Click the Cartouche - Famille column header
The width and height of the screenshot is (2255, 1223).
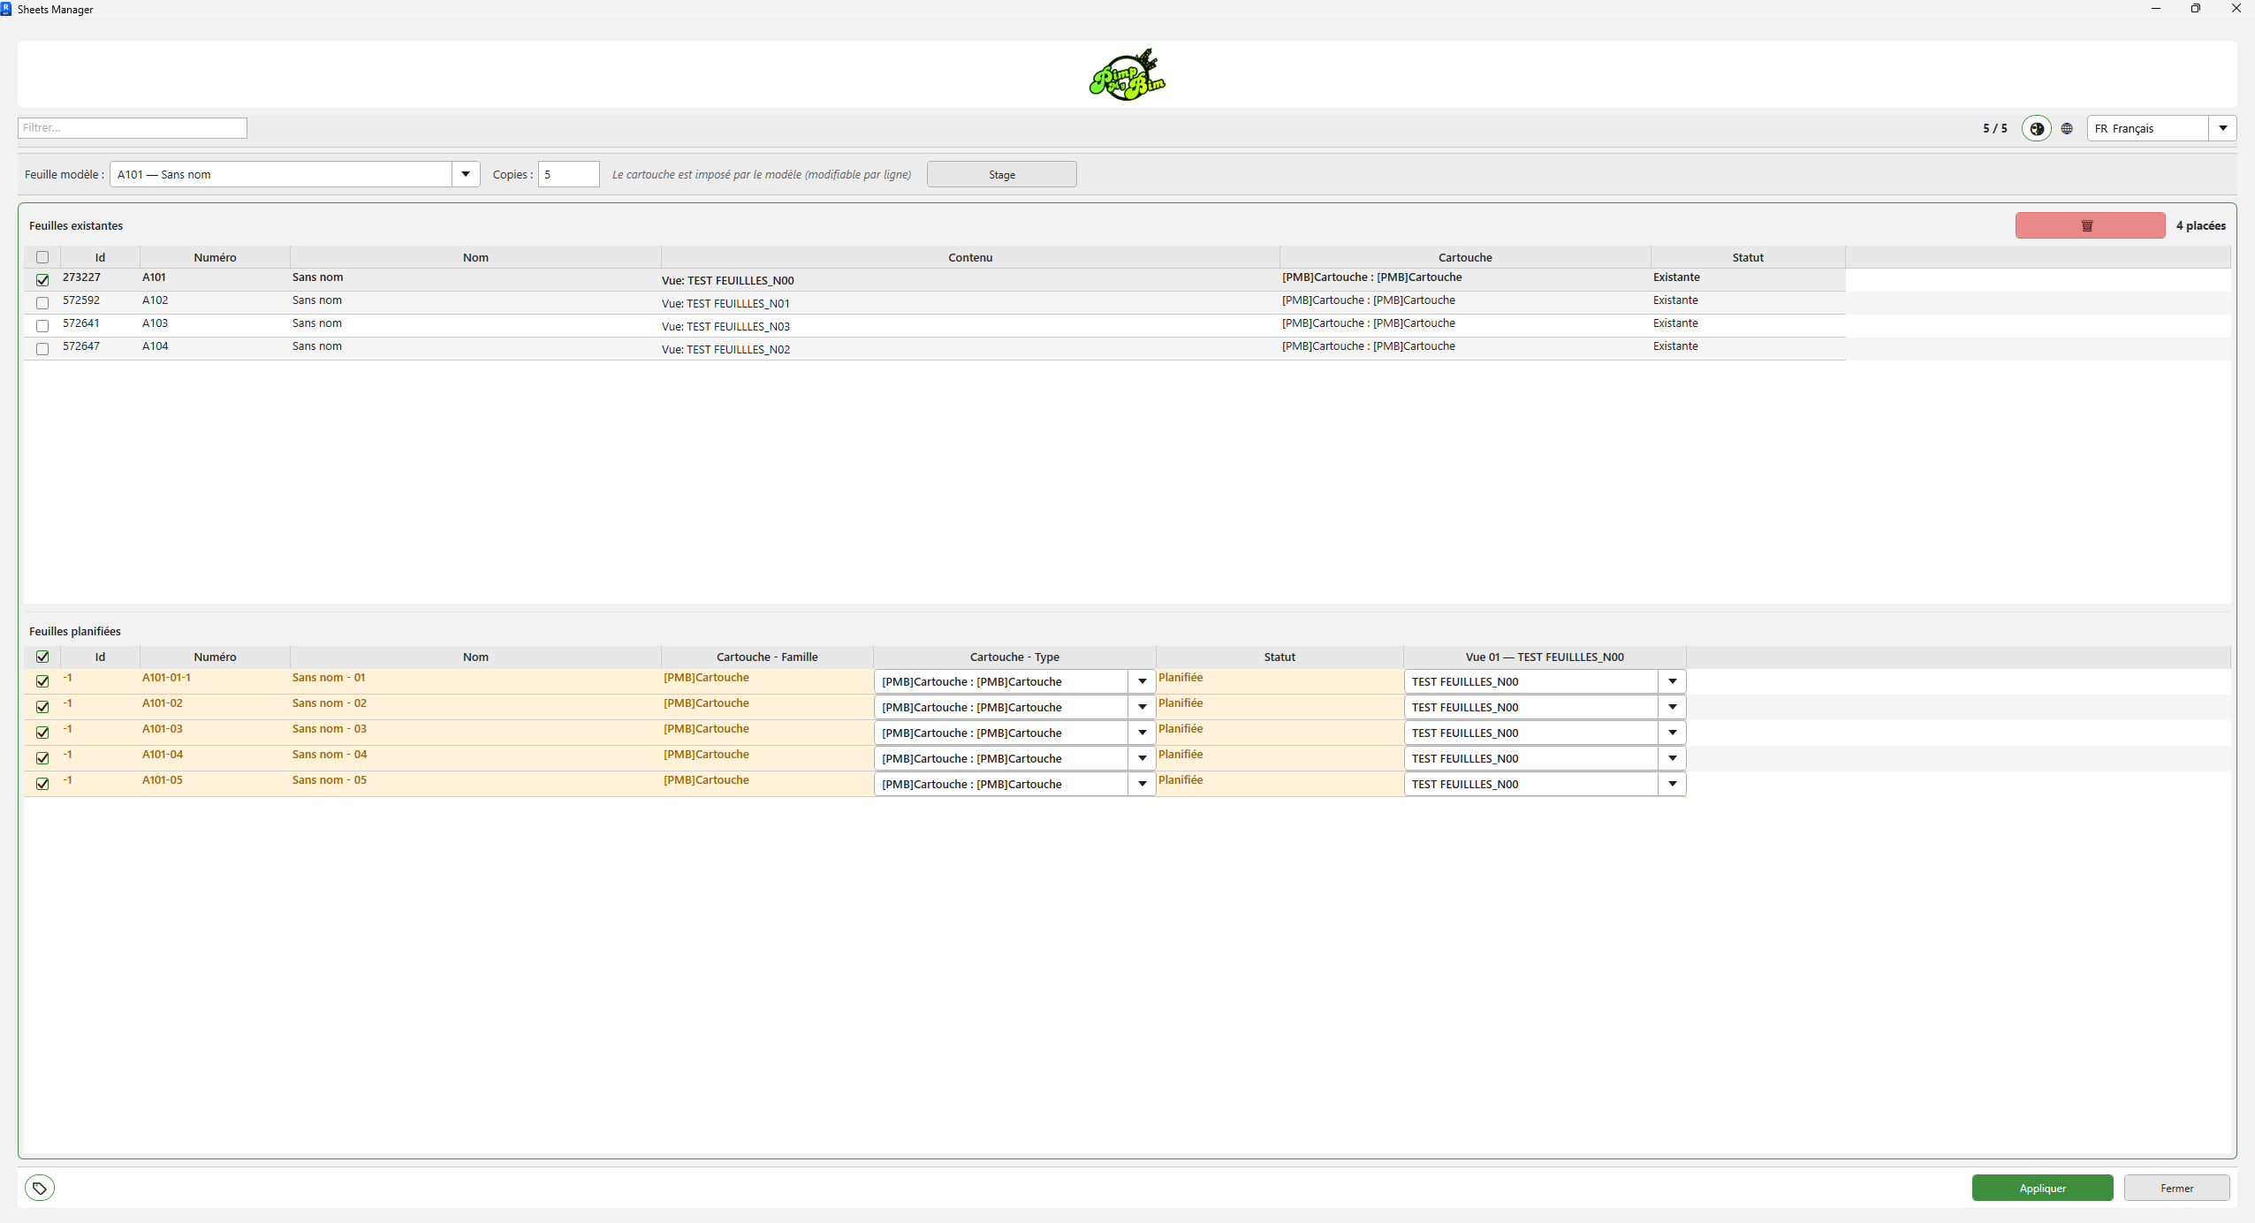coord(767,657)
